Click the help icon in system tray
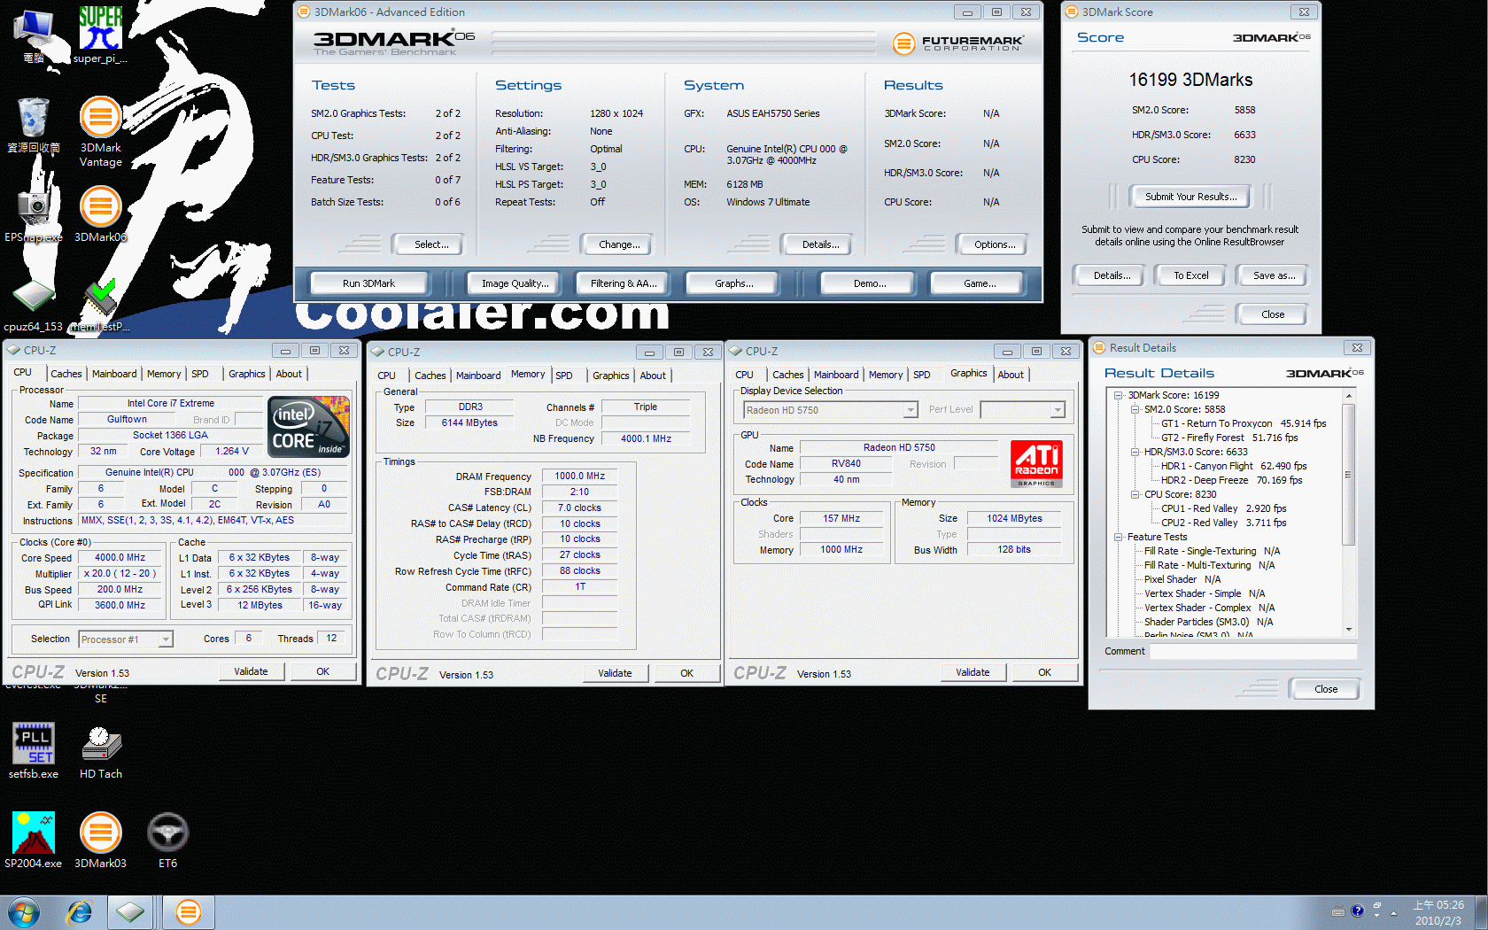 coord(1357,911)
